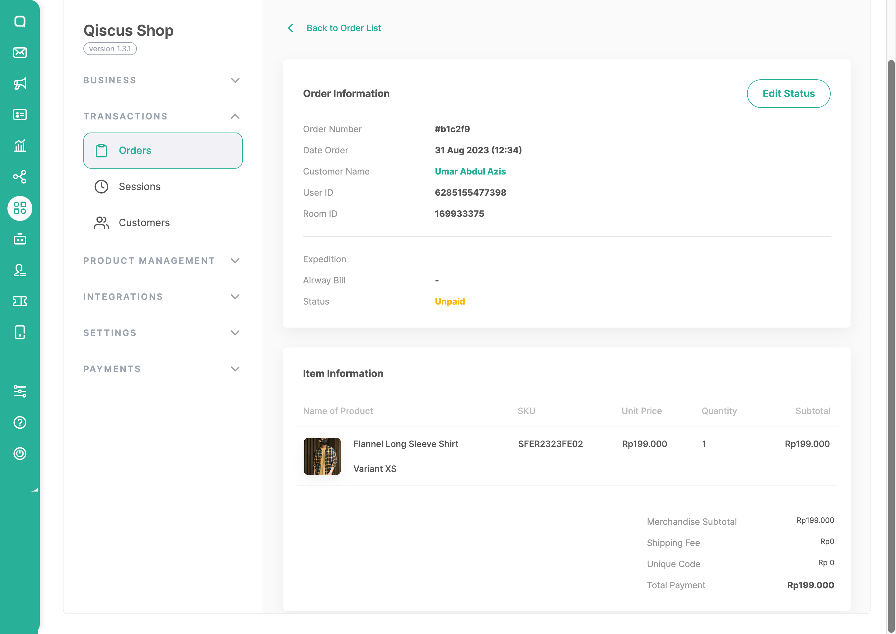Screen dimensions: 896x634
Task: Click the integration share nodes icon
Action: pyautogui.click(x=20, y=177)
